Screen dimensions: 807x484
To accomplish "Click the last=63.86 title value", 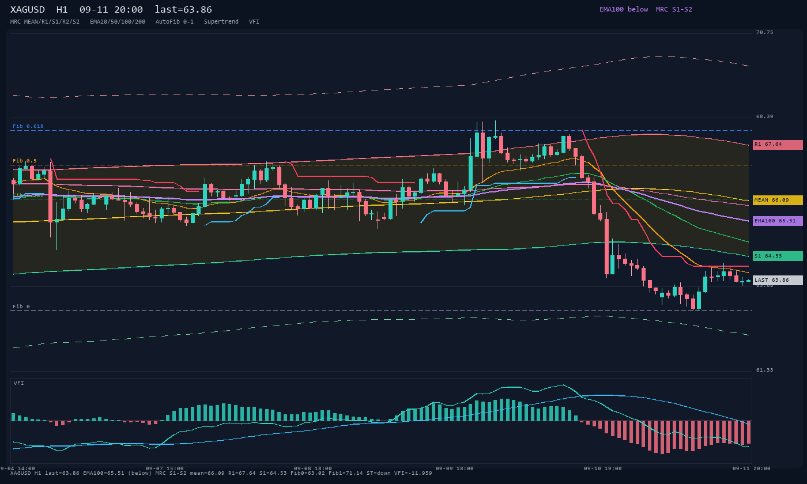I will click(x=183, y=10).
